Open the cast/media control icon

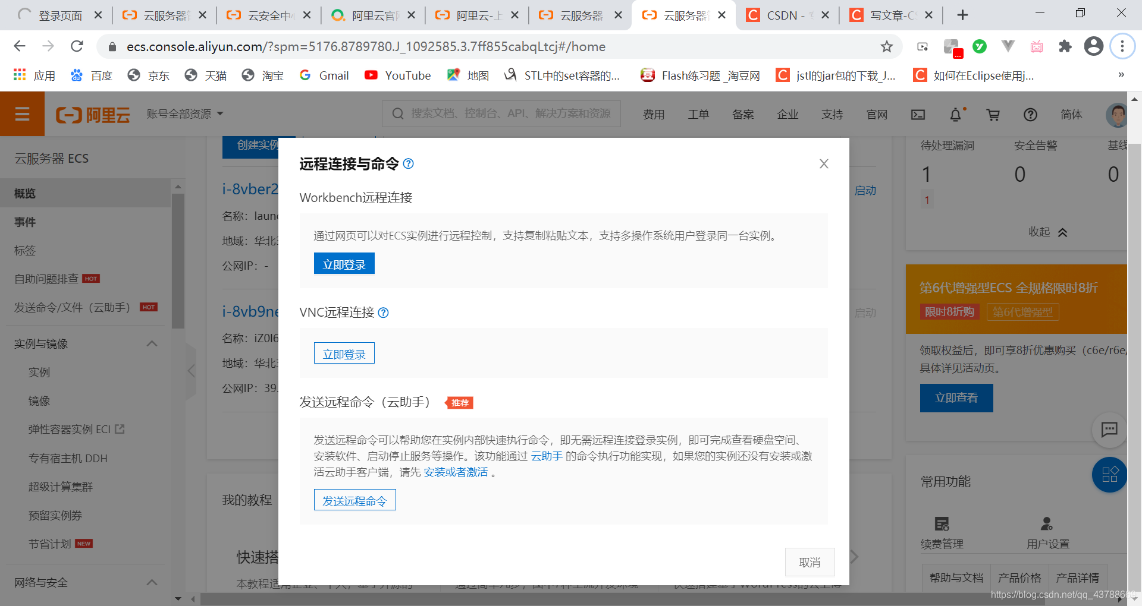(923, 46)
